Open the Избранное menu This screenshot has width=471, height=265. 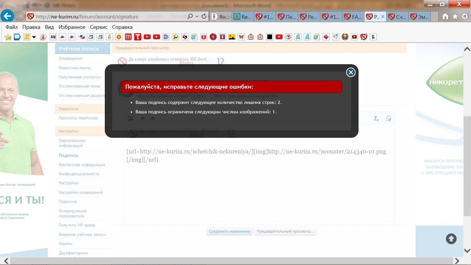click(72, 27)
